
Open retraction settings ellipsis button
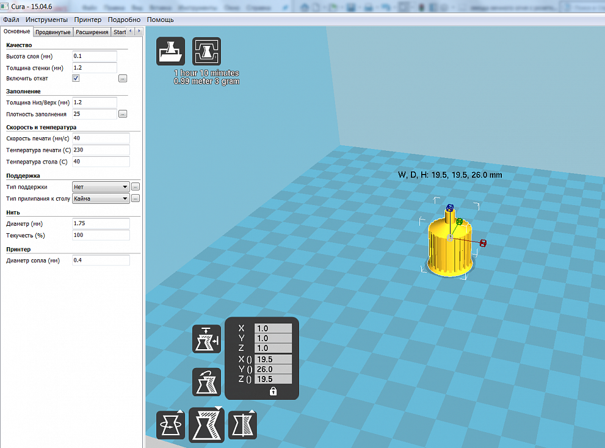pos(123,79)
